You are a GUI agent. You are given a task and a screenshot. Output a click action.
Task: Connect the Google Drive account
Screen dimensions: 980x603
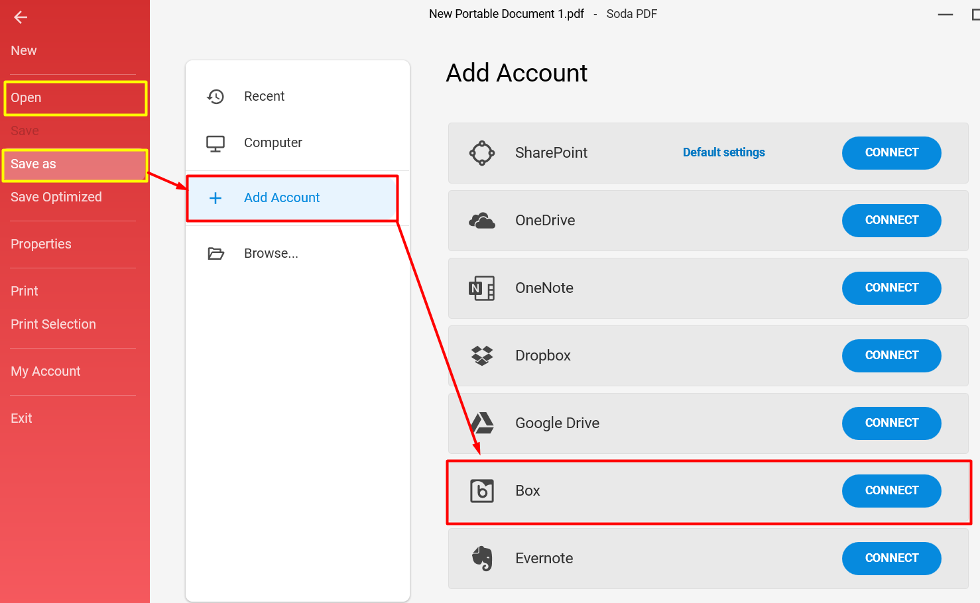(x=892, y=423)
